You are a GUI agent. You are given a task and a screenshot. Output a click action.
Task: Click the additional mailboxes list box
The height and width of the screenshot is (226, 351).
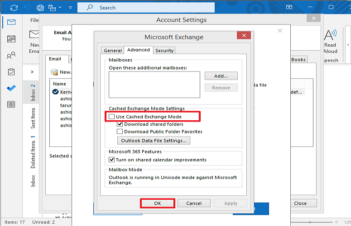coord(154,85)
